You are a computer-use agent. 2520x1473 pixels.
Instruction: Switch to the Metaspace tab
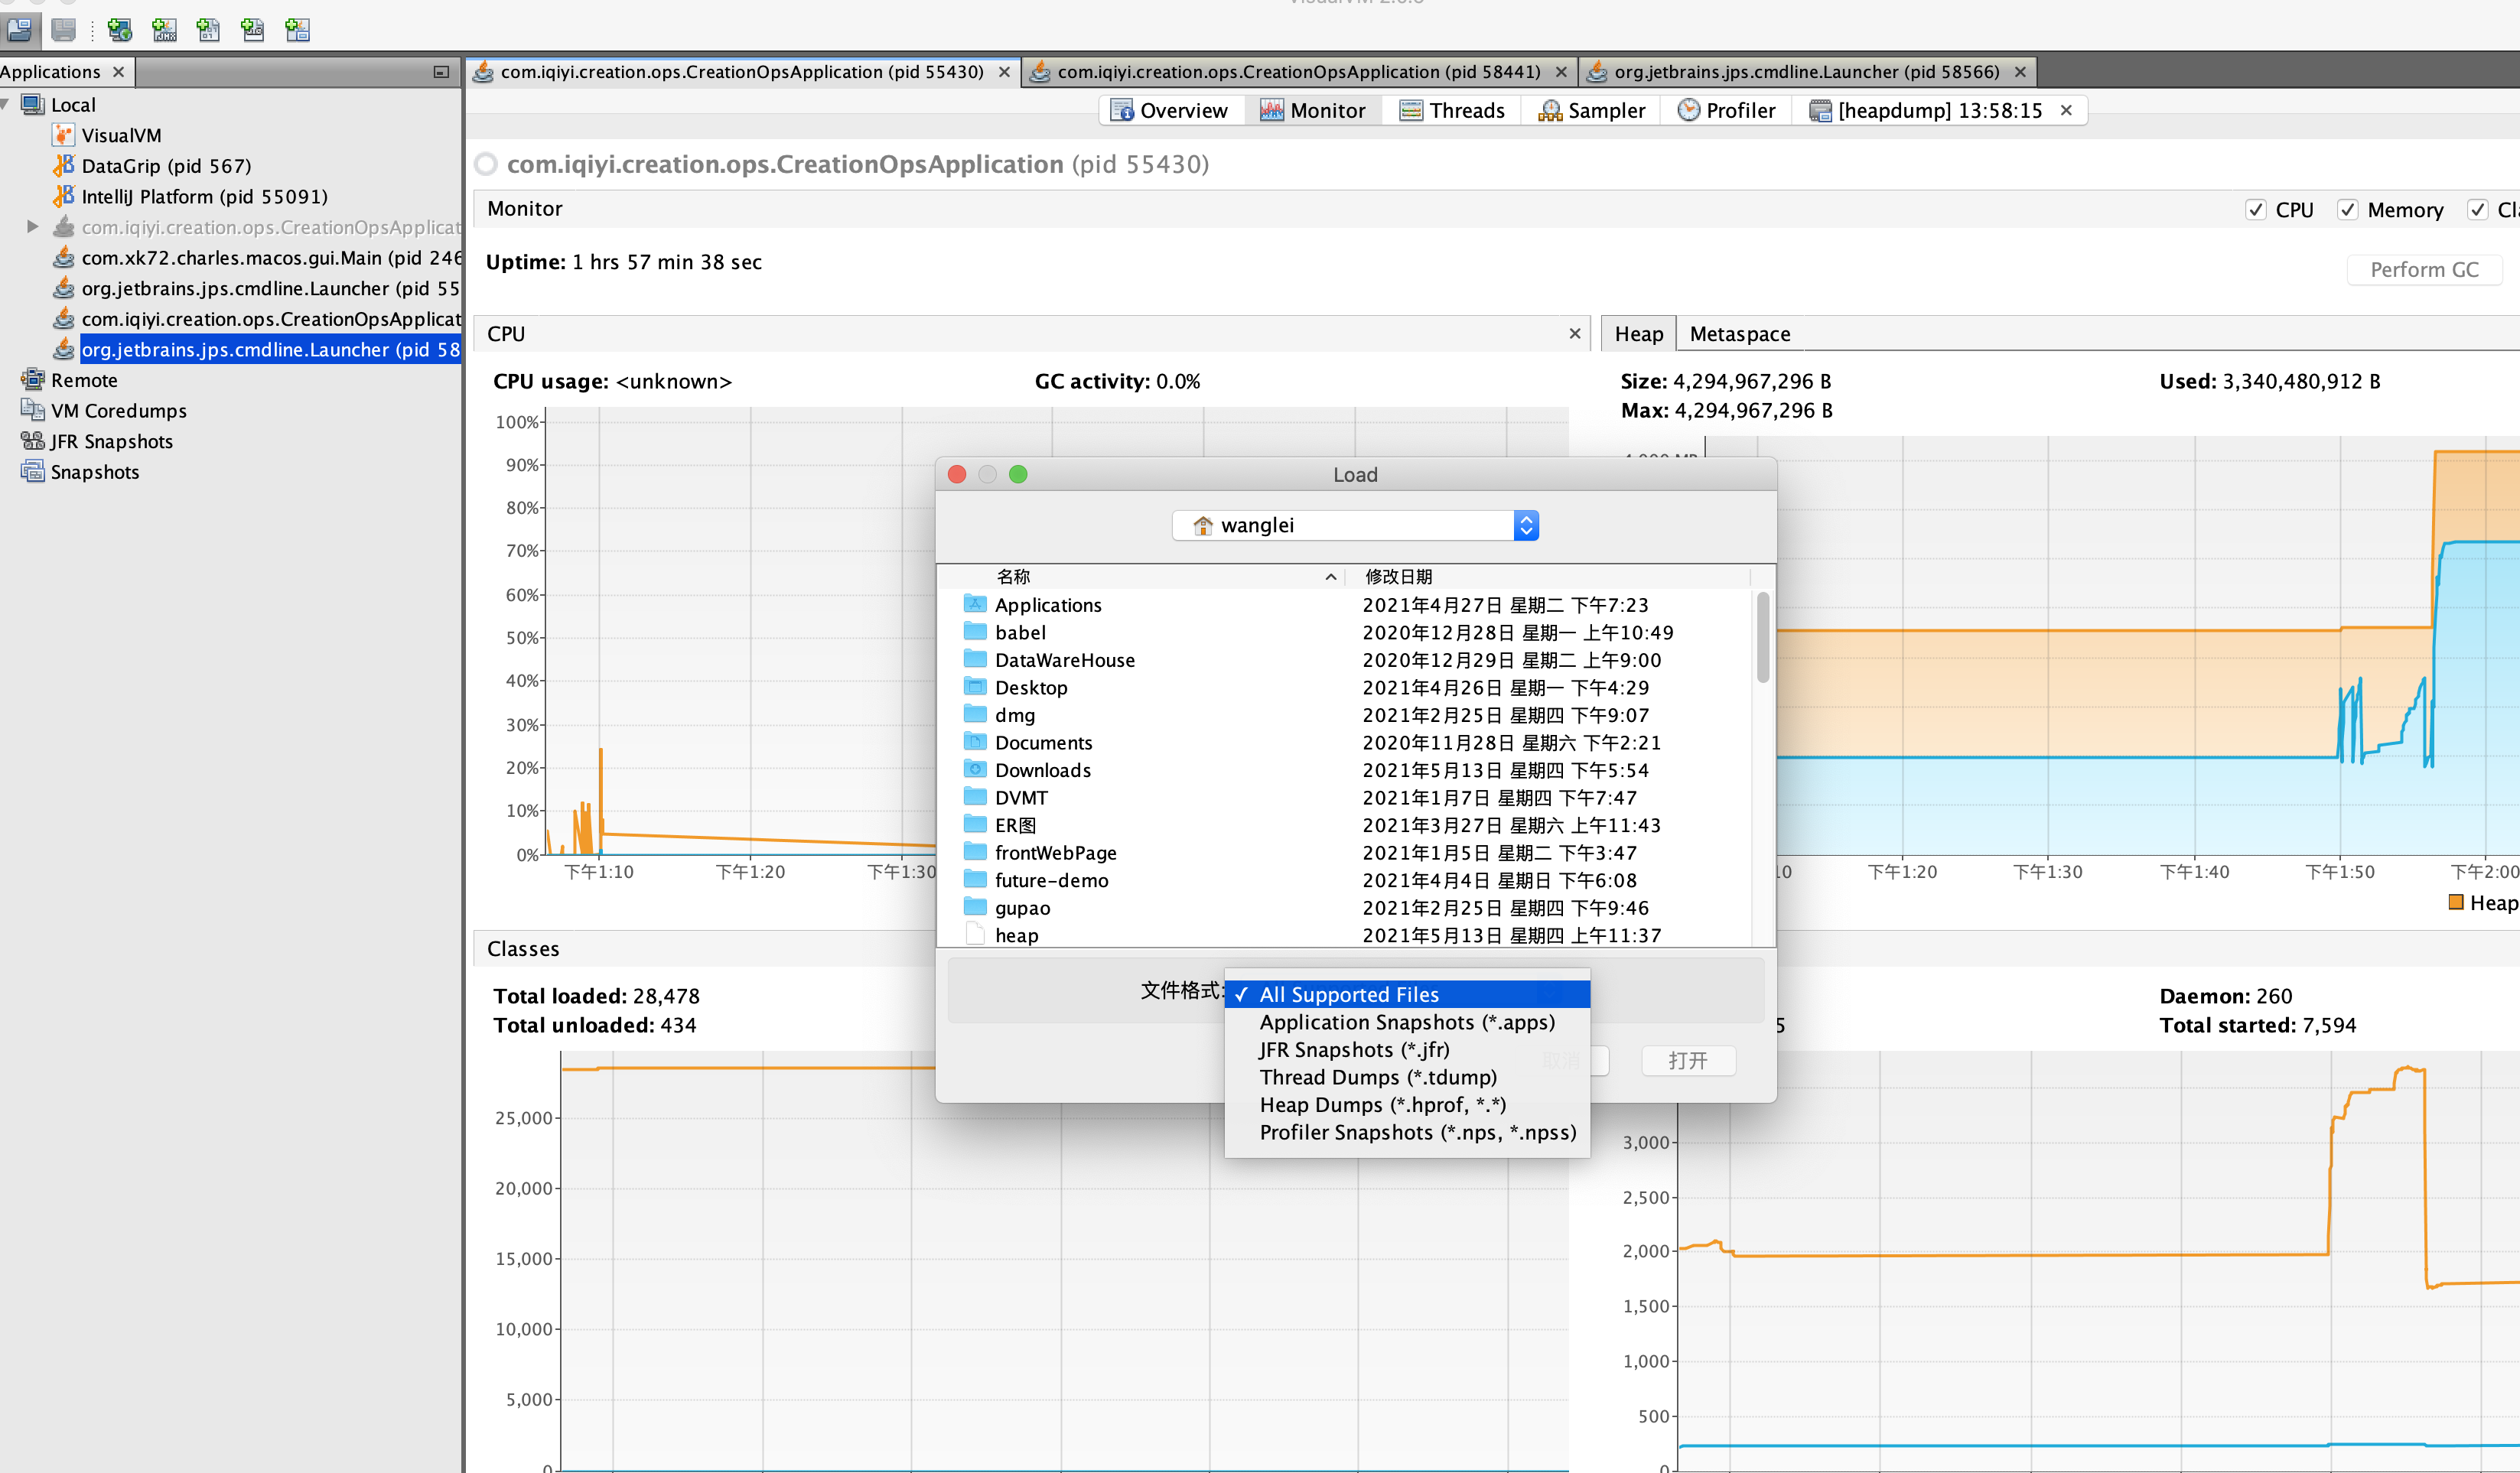click(x=1739, y=334)
